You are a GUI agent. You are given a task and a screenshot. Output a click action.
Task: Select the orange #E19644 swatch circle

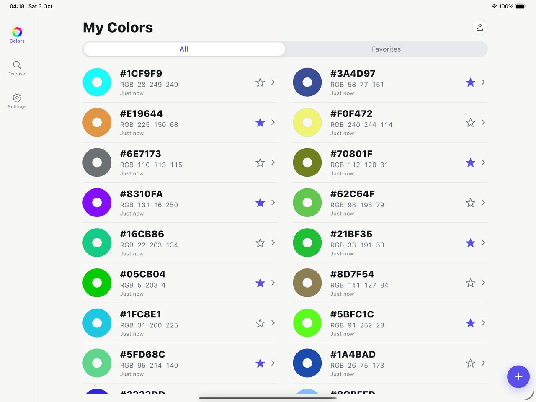point(97,122)
